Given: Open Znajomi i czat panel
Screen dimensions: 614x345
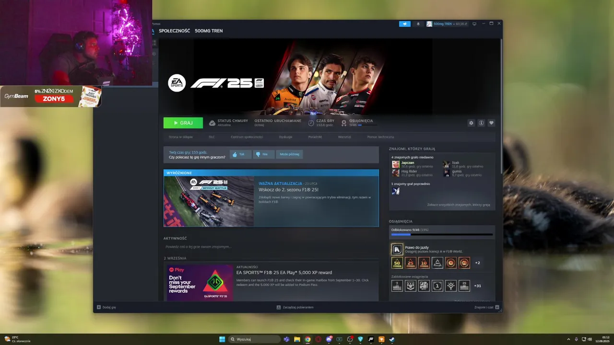Looking at the screenshot, I should [x=487, y=307].
